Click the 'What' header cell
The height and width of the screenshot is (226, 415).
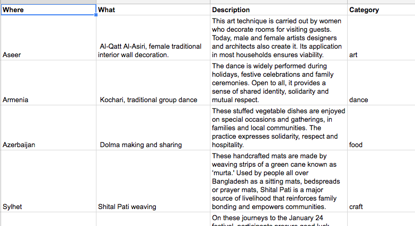pyautogui.click(x=153, y=10)
